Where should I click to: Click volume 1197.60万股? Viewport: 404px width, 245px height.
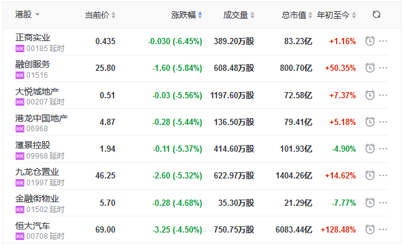[232, 95]
